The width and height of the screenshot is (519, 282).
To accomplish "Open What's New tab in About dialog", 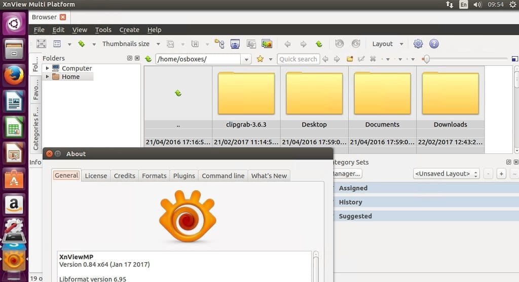I will (269, 176).
